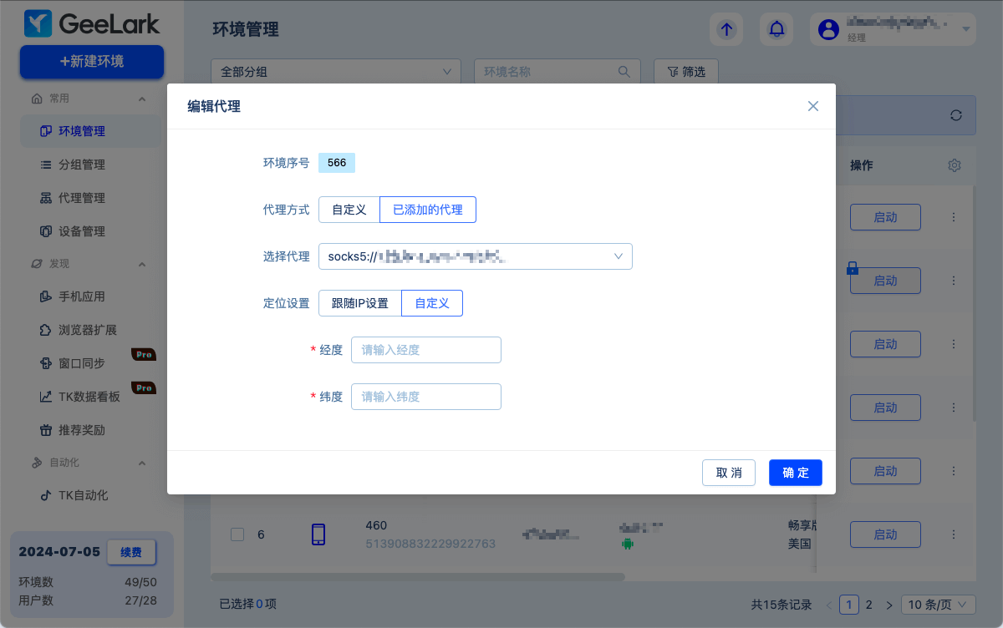This screenshot has width=1003, height=628.
Task: Open the 选择代理 socks5 dropdown
Action: (475, 256)
